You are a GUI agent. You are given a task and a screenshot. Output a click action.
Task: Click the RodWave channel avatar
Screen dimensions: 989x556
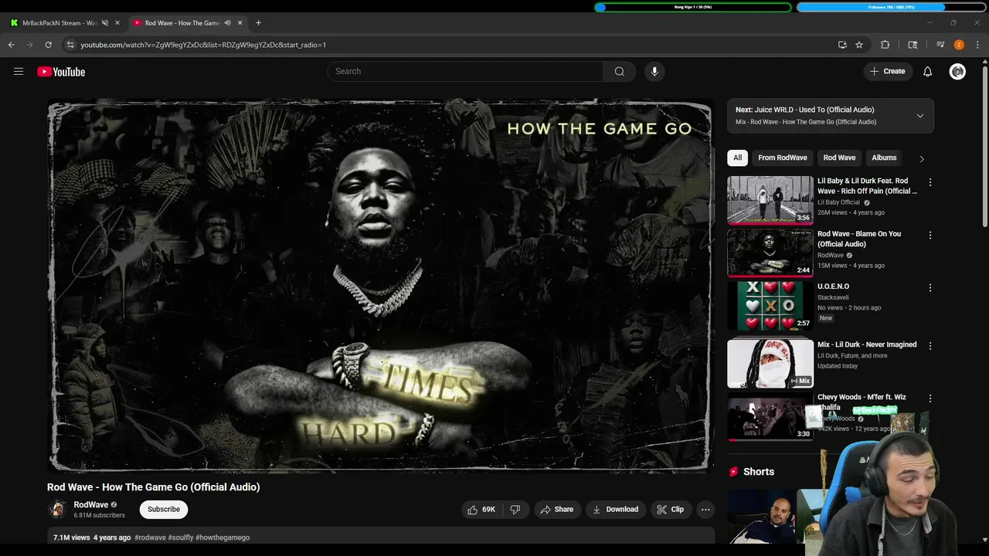tap(57, 509)
